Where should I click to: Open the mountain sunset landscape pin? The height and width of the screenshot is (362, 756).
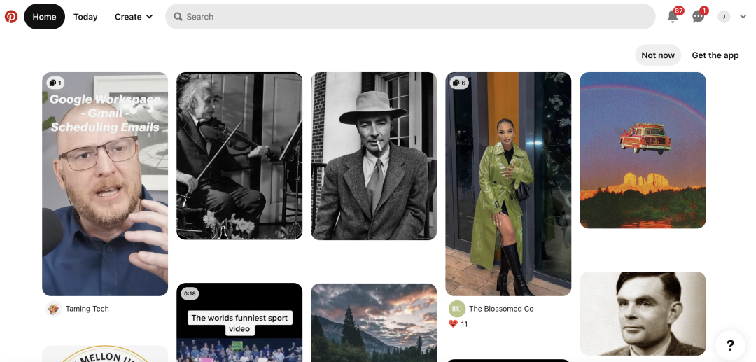point(374,323)
